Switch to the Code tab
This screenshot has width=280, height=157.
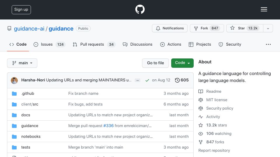point(18,44)
